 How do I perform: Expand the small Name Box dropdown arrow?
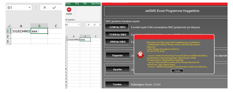tap(79, 25)
